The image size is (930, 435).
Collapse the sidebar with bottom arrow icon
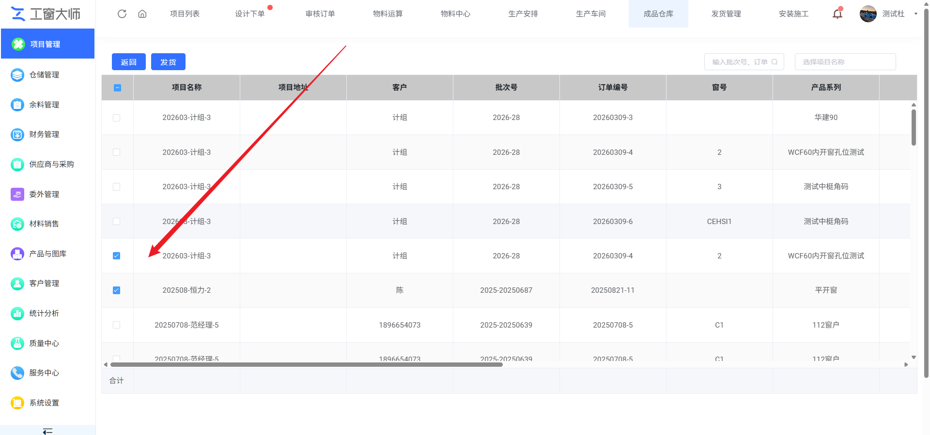[x=47, y=431]
